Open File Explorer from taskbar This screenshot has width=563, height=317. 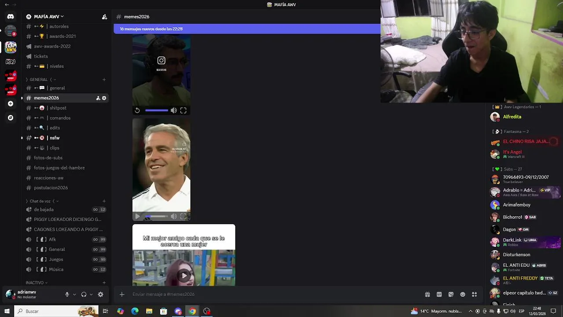tap(149, 311)
